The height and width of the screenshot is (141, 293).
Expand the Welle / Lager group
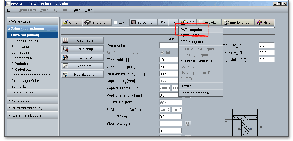click(21, 21)
